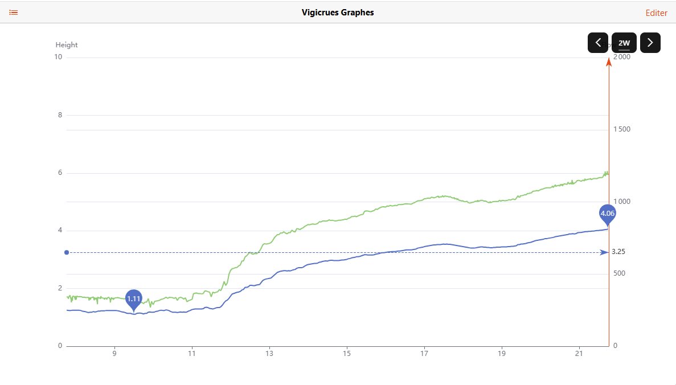Select day 17 on the time axis
This screenshot has height=385, width=676.
(x=424, y=354)
